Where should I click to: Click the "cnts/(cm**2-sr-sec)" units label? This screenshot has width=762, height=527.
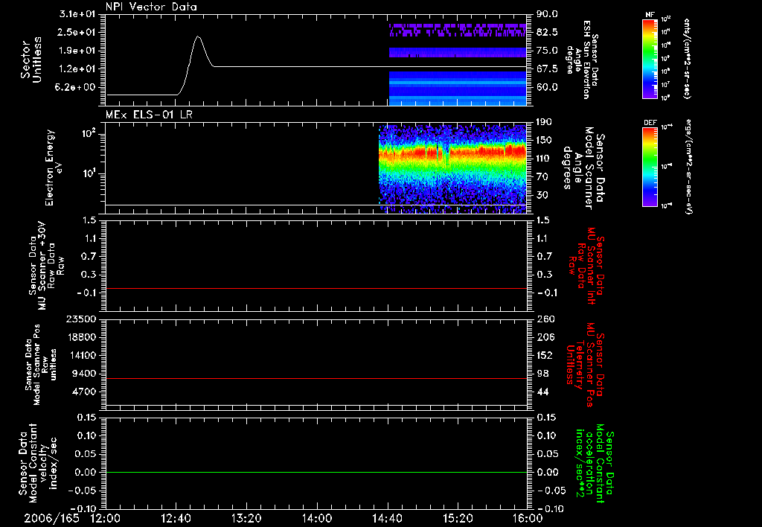[x=686, y=58]
